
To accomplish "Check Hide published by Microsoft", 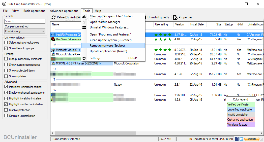I will [x=6, y=59].
